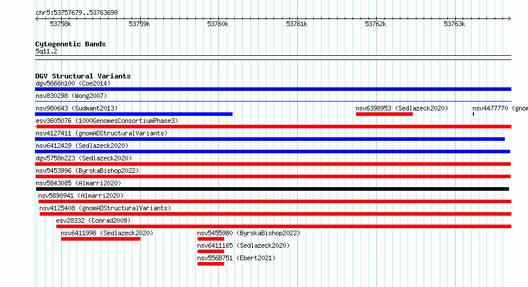Click the 53762k ruler label
This screenshot has height=287, width=528.
376,24
